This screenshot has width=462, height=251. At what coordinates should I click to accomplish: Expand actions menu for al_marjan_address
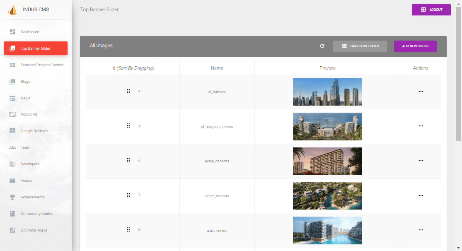click(421, 126)
